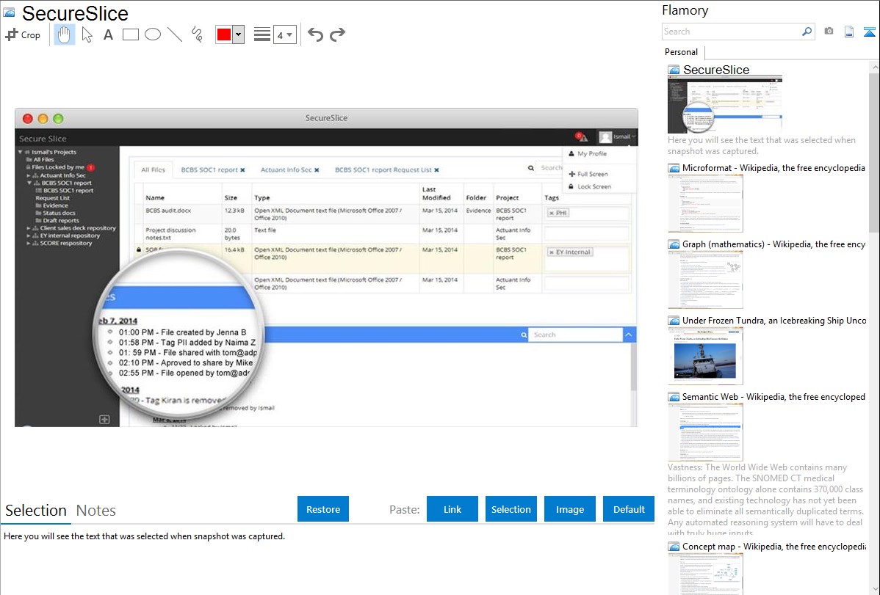Undo the last annotation
Viewport: 880px width, 595px height.
(315, 34)
